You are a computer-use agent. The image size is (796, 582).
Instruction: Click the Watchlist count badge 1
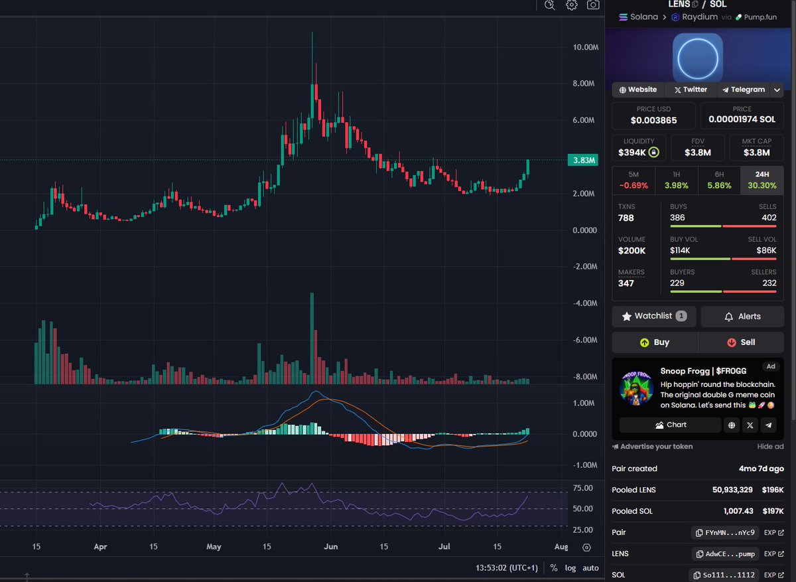681,316
